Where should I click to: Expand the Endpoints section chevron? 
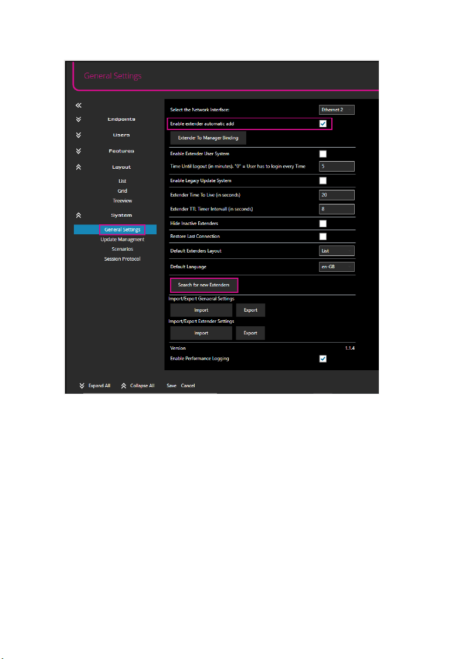click(x=78, y=119)
